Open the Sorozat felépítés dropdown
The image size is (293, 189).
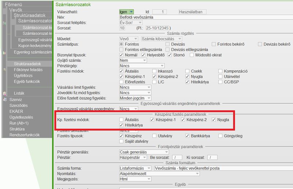[x=131, y=23]
